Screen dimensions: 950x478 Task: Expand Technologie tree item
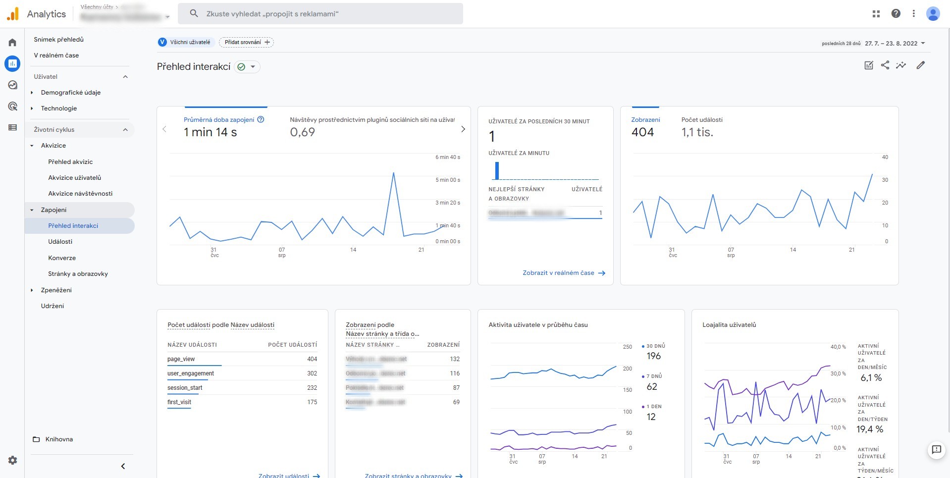[32, 108]
